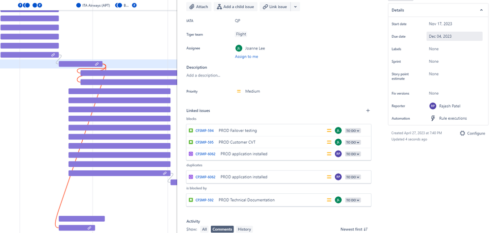This screenshot has width=492, height=233.
Task: Change status of PROD Technical Documentation
Action: 353,200
